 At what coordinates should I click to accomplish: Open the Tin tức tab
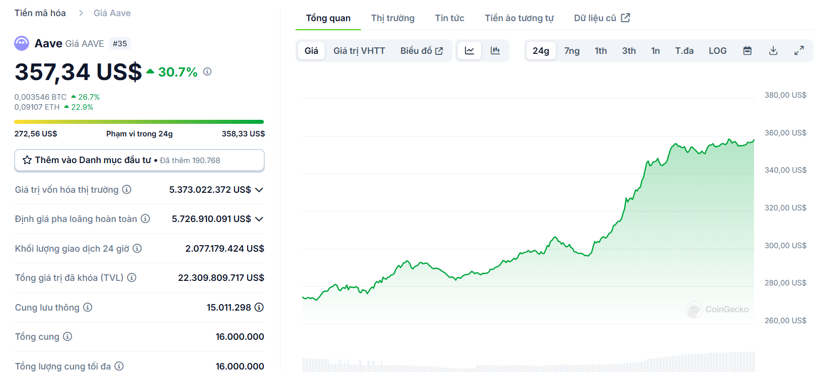(450, 18)
